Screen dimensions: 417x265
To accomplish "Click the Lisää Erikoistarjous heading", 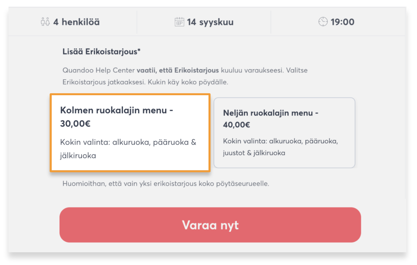I will 101,52.
